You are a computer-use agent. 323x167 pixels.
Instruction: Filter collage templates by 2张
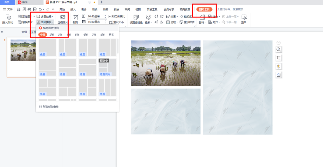52,35
